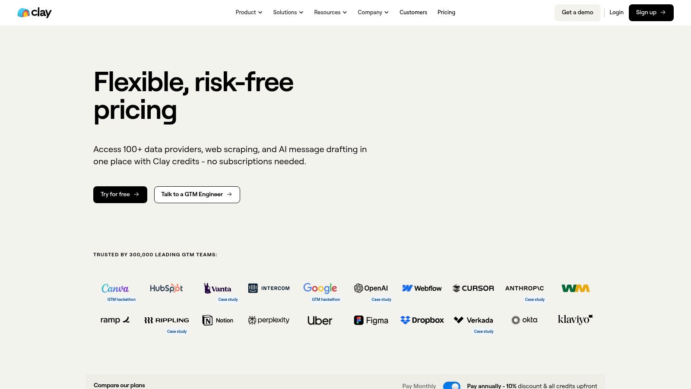Open Rippling Case study link
The width and height of the screenshot is (691, 389).
pyautogui.click(x=177, y=332)
